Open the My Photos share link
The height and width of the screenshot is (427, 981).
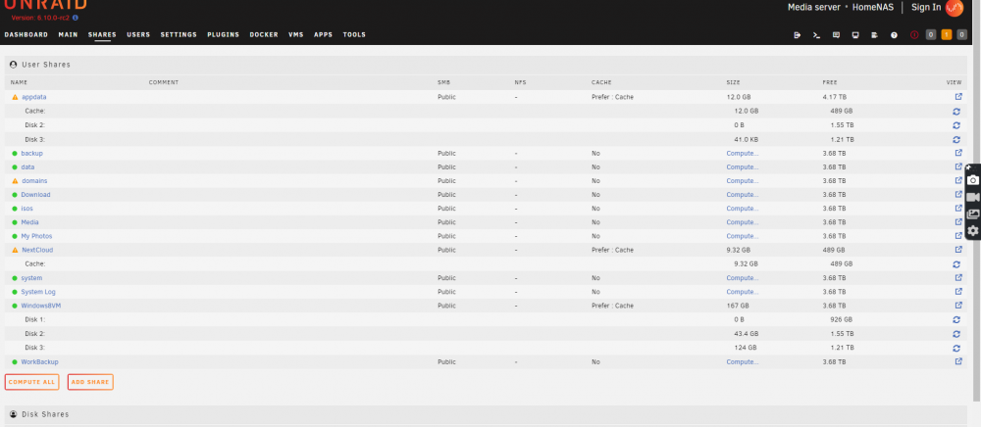click(37, 236)
